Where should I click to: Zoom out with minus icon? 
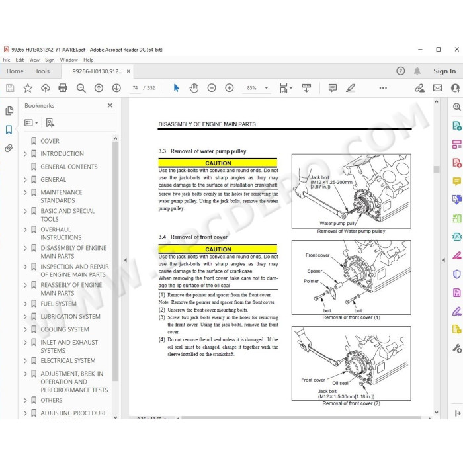pyautogui.click(x=212, y=88)
